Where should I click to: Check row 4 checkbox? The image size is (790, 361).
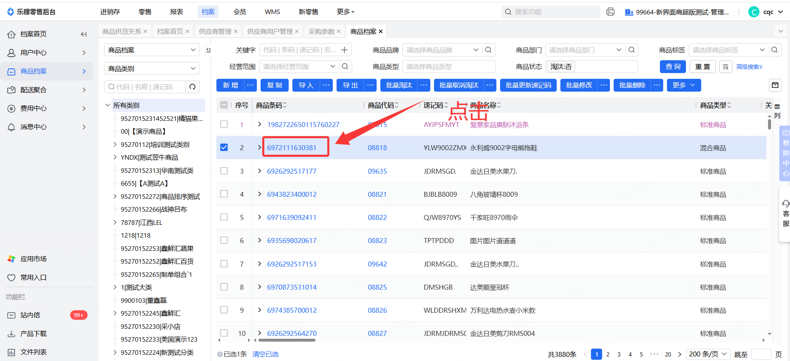[x=224, y=194]
